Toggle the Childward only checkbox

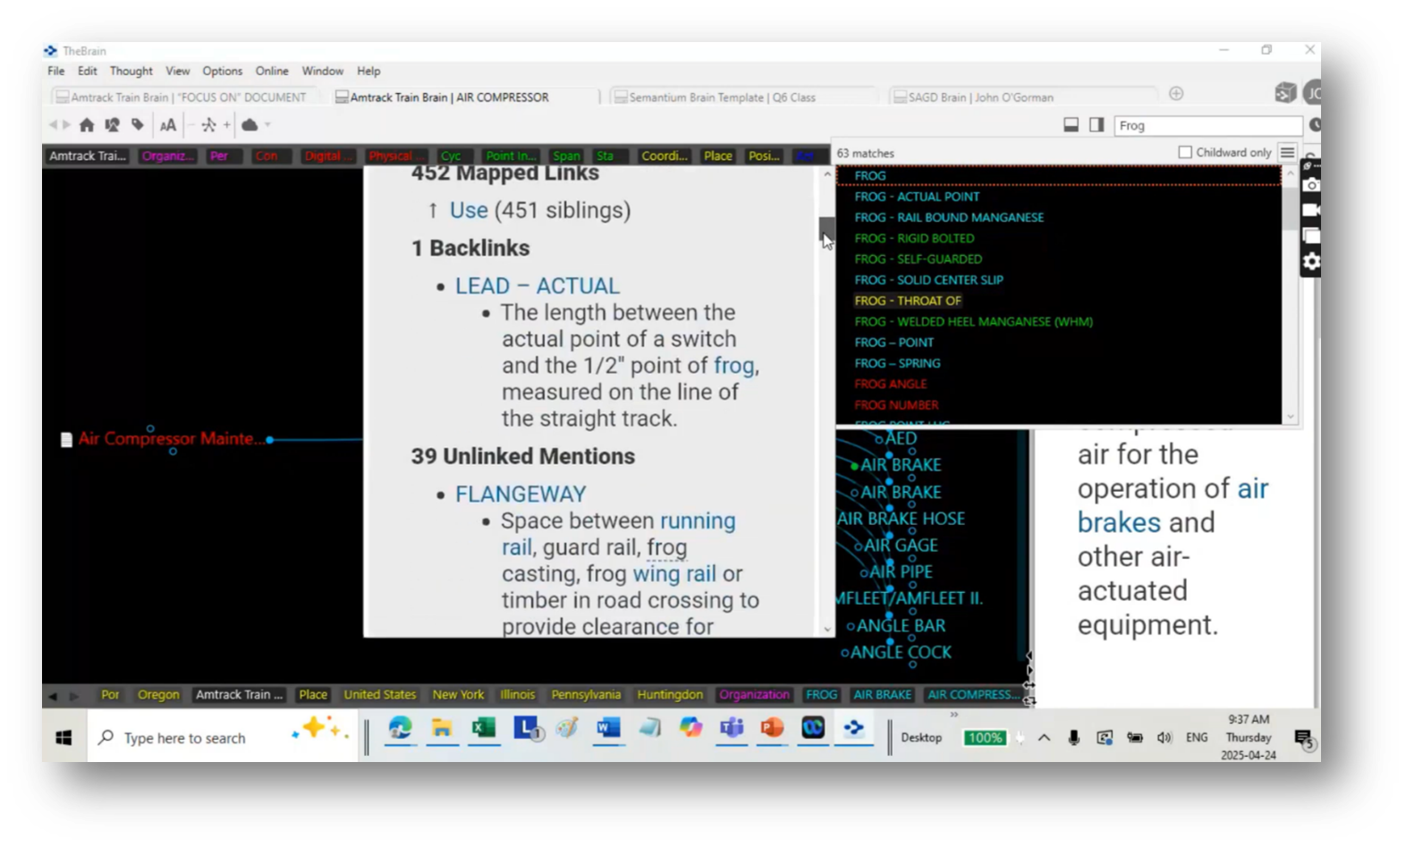[1185, 153]
